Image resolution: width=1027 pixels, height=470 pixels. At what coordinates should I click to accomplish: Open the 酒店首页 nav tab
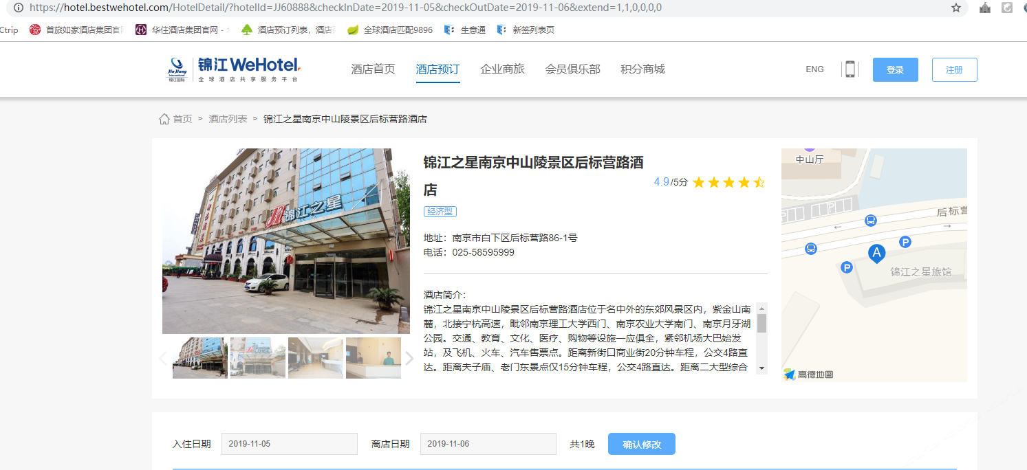373,69
